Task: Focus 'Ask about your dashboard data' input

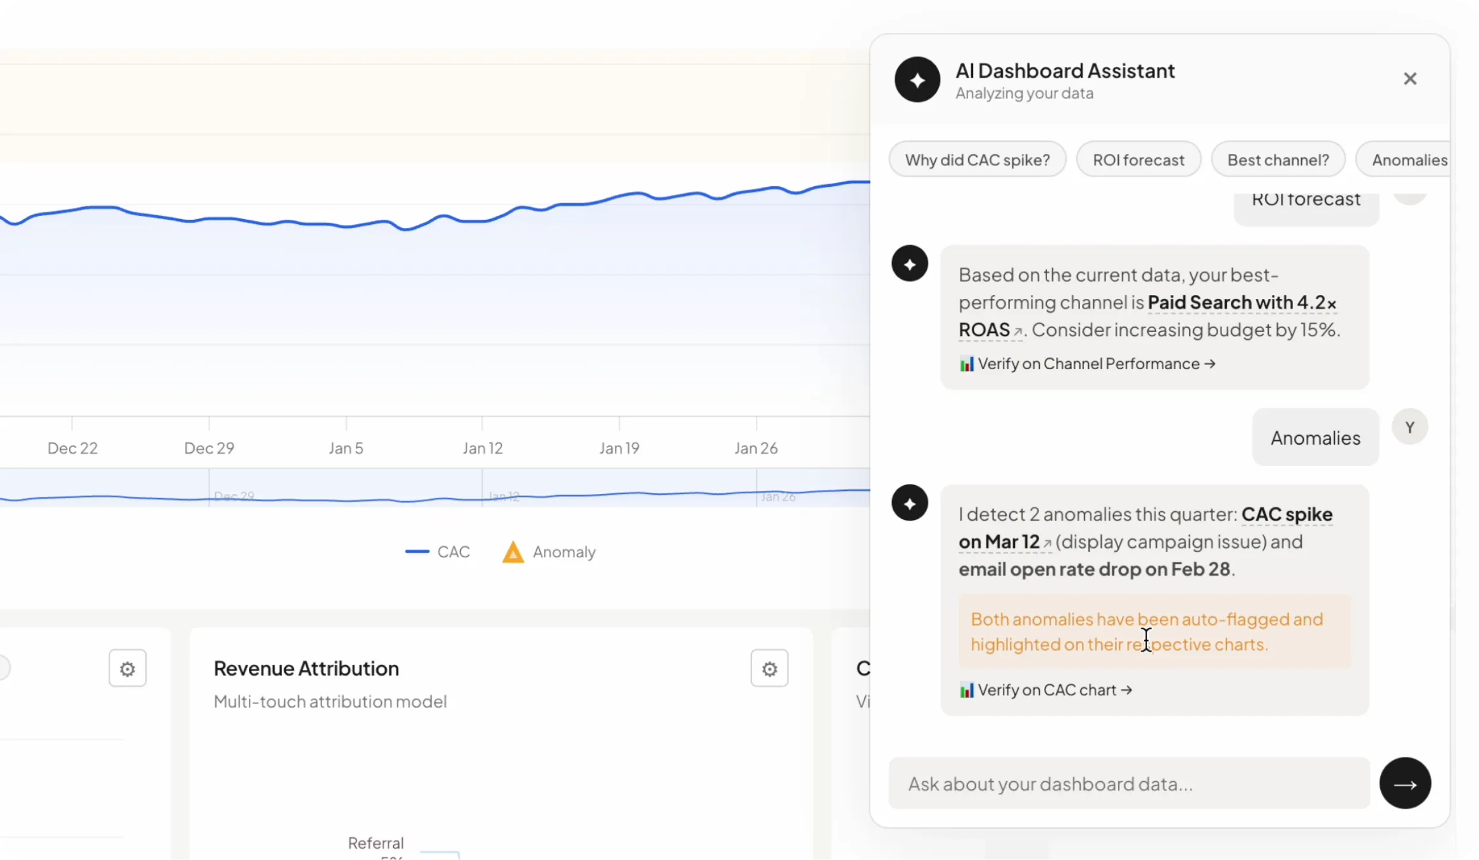Action: tap(1129, 783)
